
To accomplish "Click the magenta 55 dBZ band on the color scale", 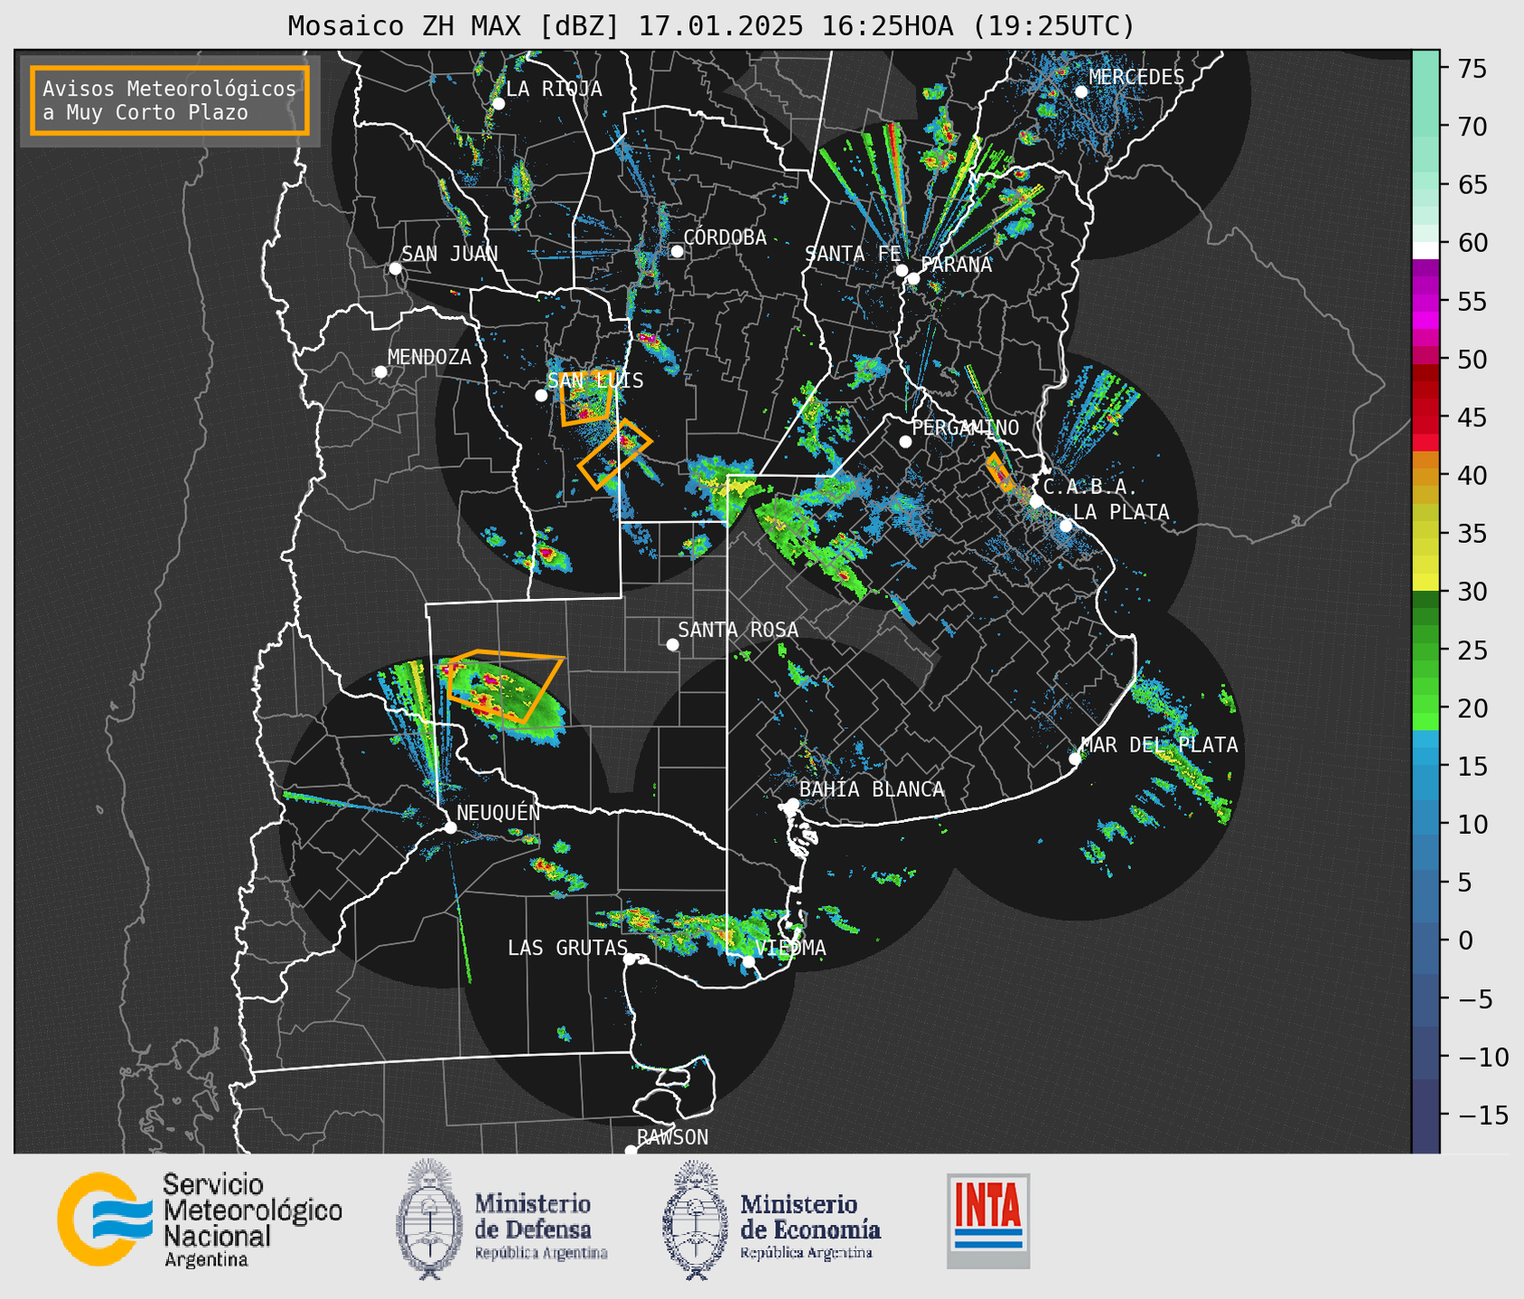I will [1426, 303].
